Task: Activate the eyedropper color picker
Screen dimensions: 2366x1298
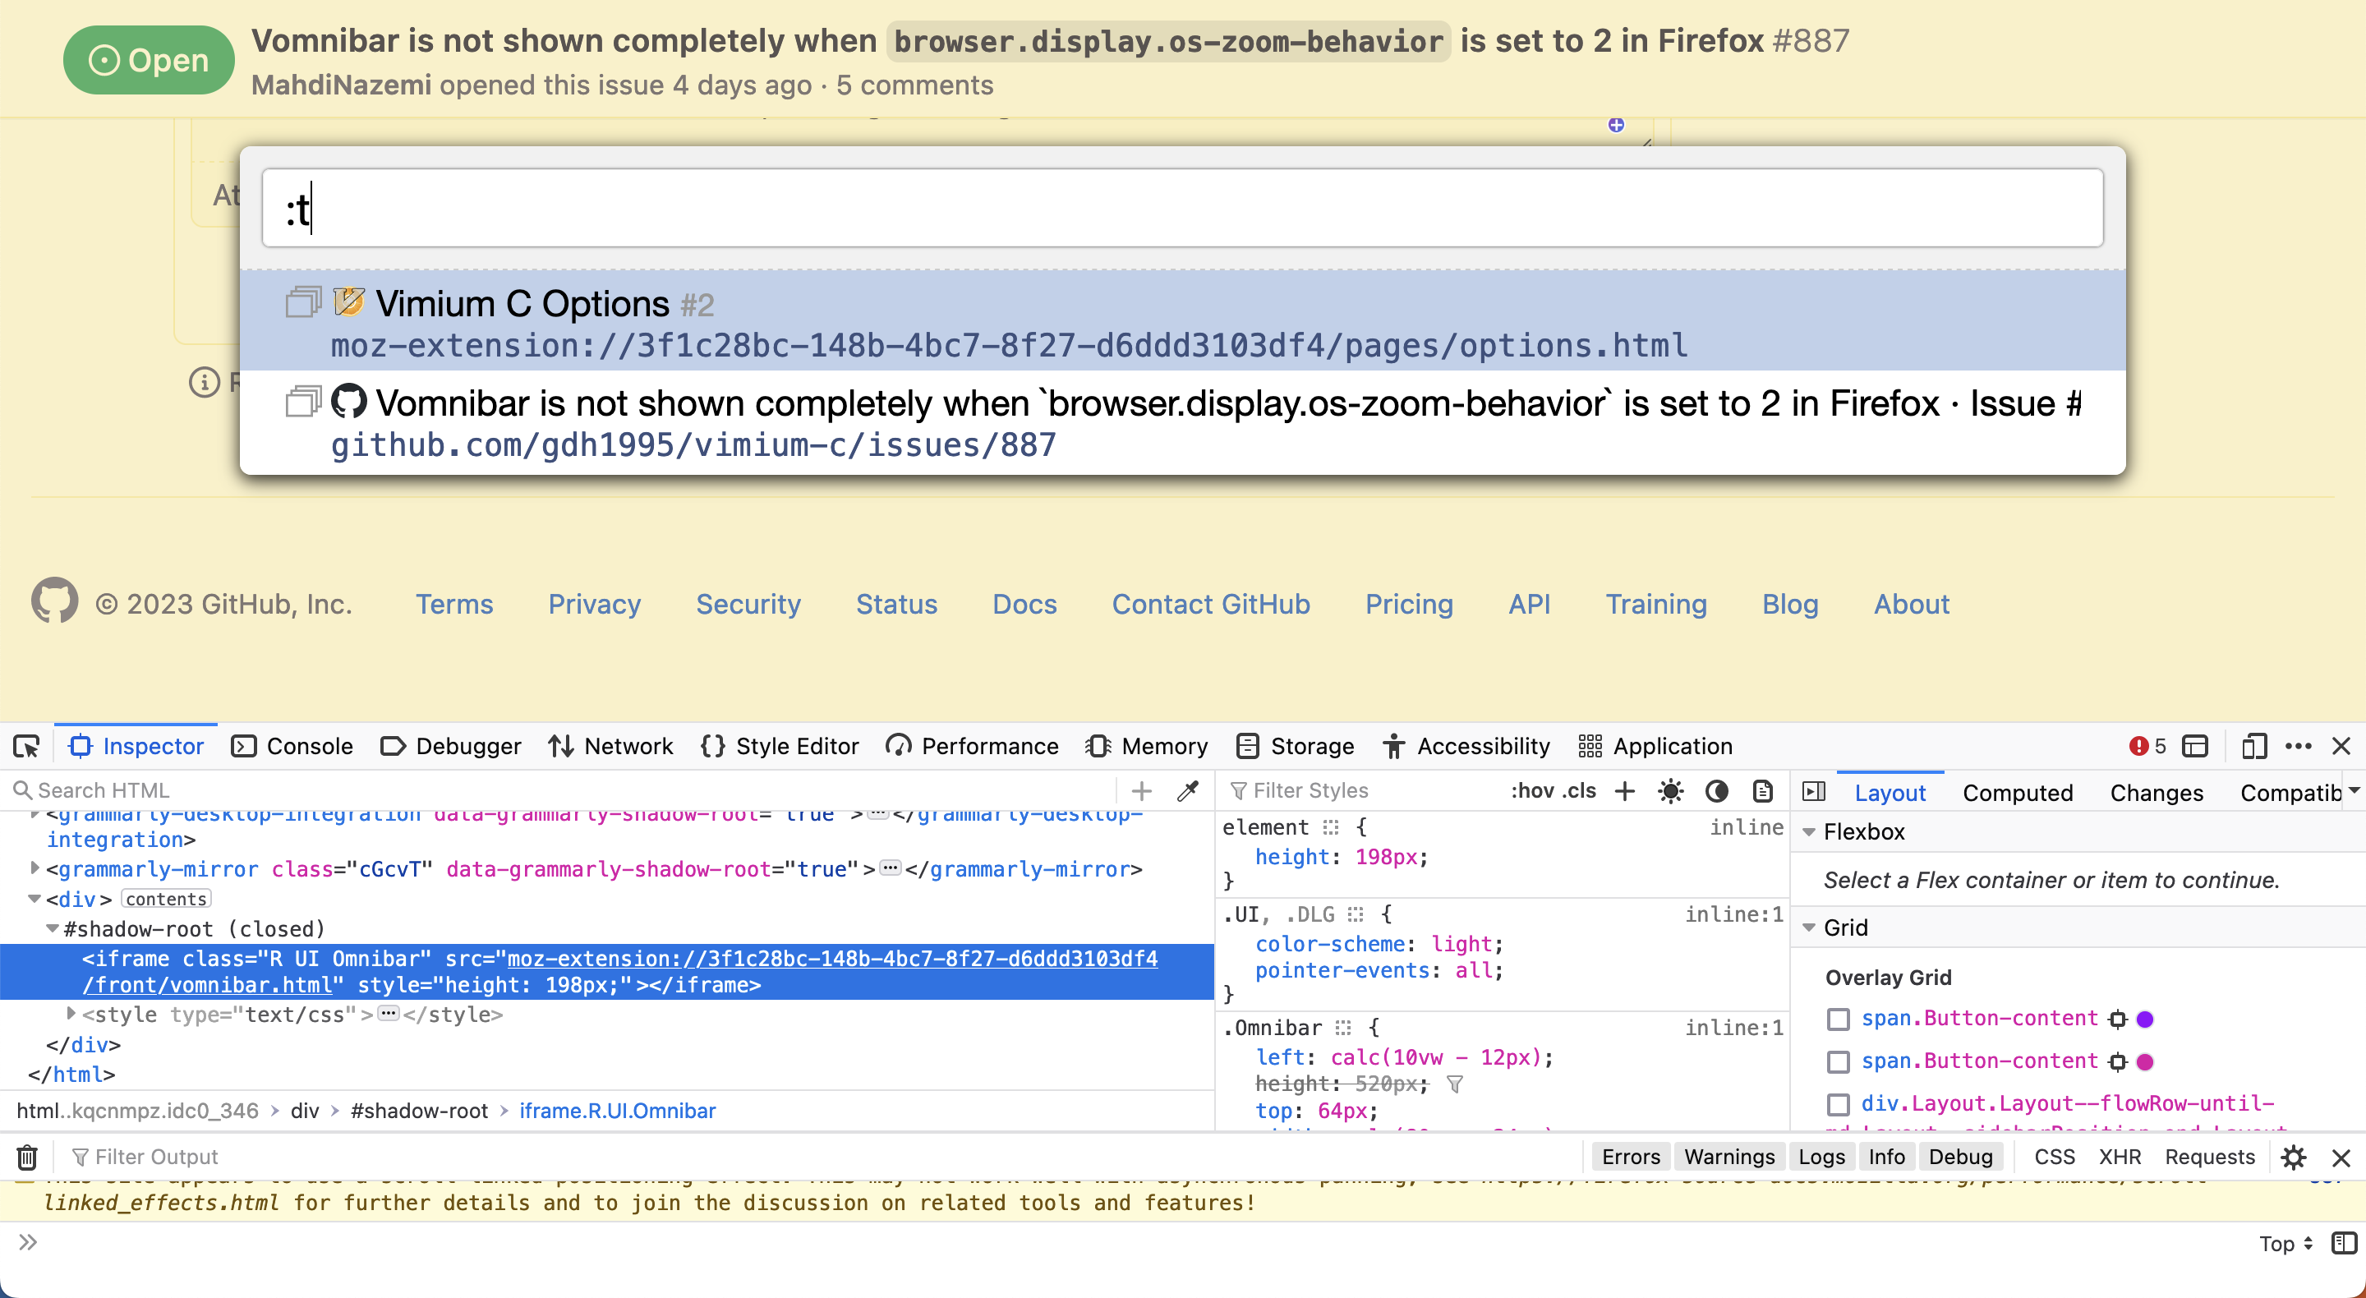Action: point(1189,790)
